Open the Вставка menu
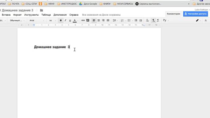 (6, 15)
